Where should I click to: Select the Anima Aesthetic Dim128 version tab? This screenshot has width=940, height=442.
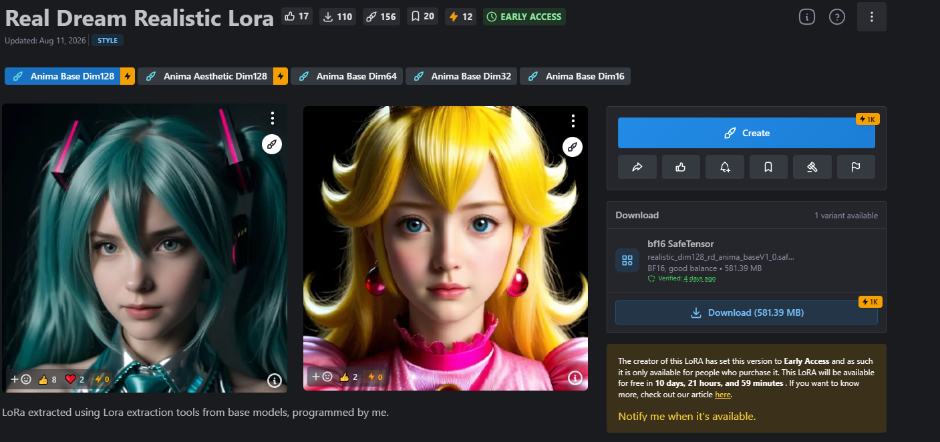pyautogui.click(x=206, y=76)
